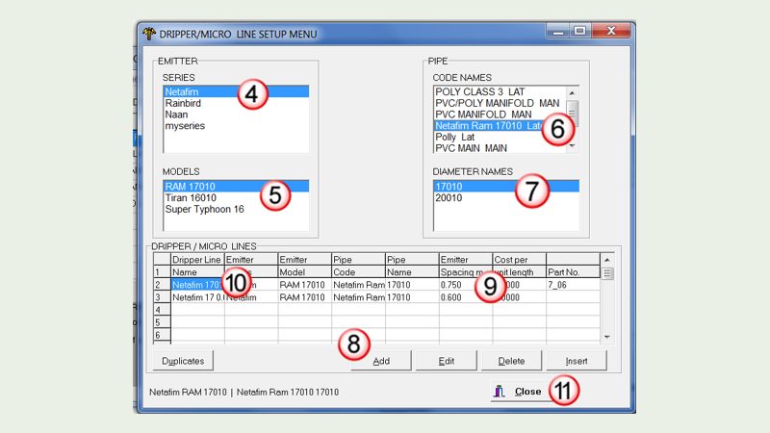Screen dimensions: 770x433
Task: Click Pipe Code cell in row 2
Action: click(x=358, y=285)
